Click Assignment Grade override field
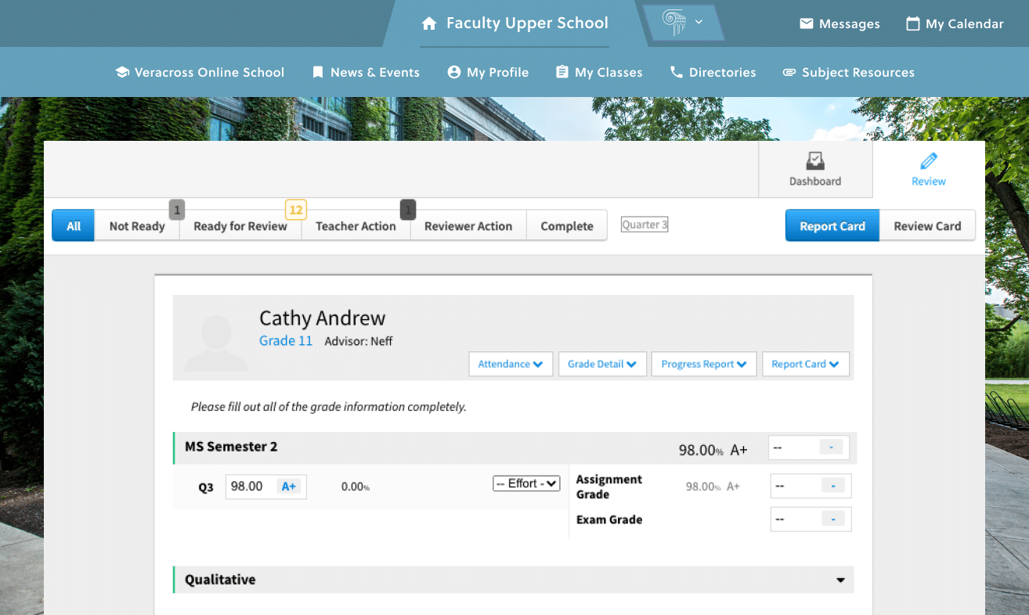 811,486
